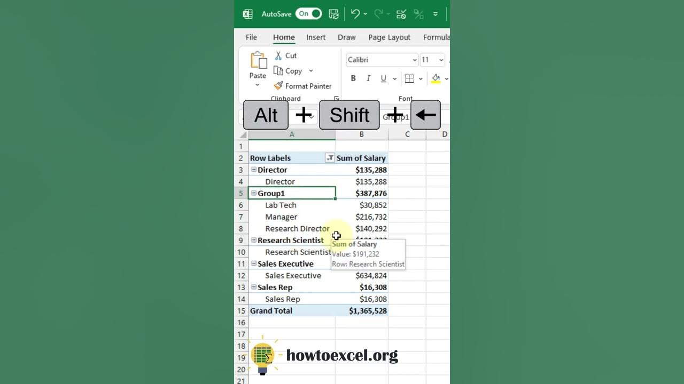
Task: Apply yellow fill color to cell
Action: coord(436,78)
